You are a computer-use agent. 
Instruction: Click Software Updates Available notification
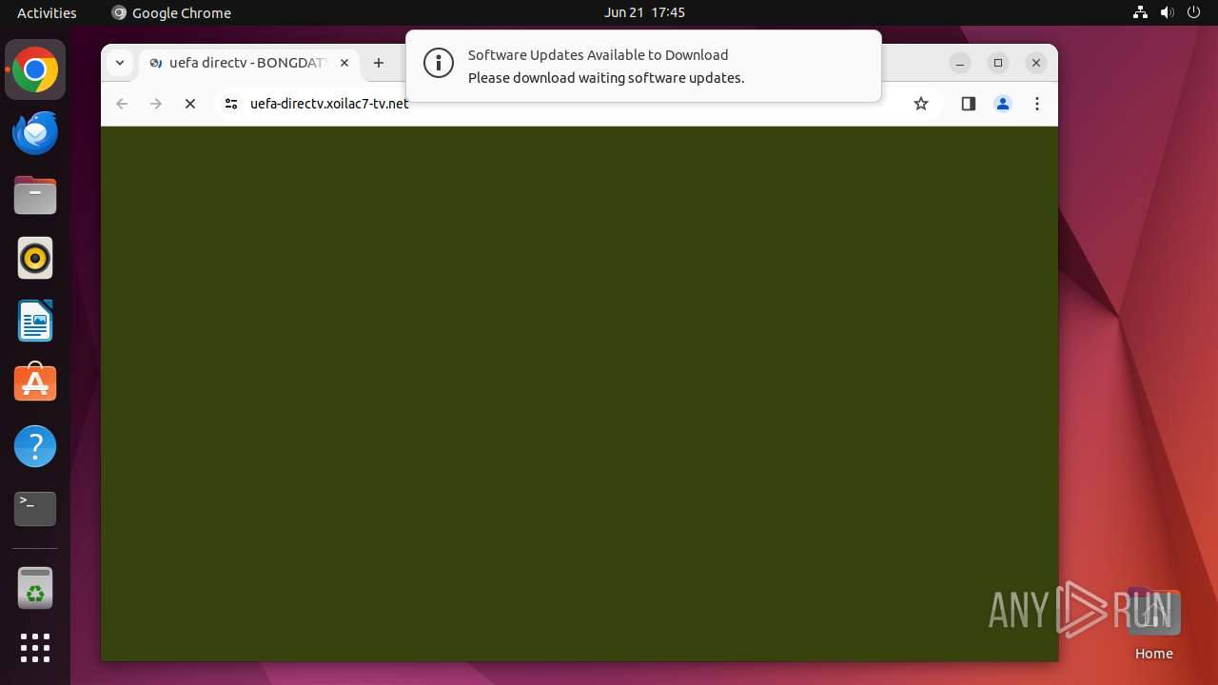pyautogui.click(x=643, y=66)
